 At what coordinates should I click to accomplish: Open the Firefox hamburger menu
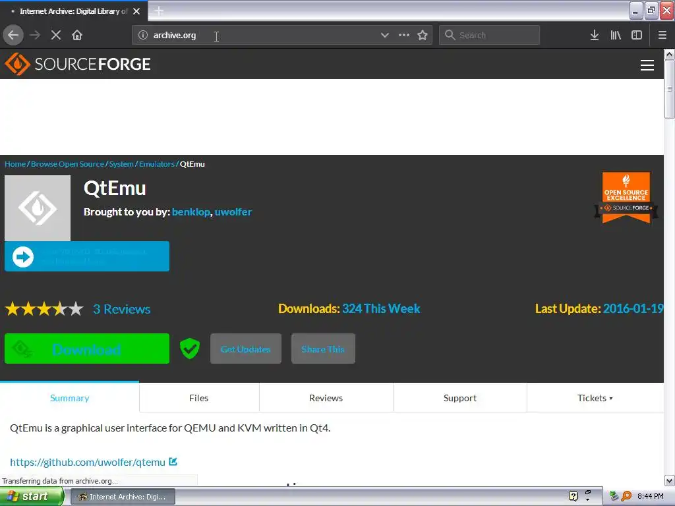[662, 35]
